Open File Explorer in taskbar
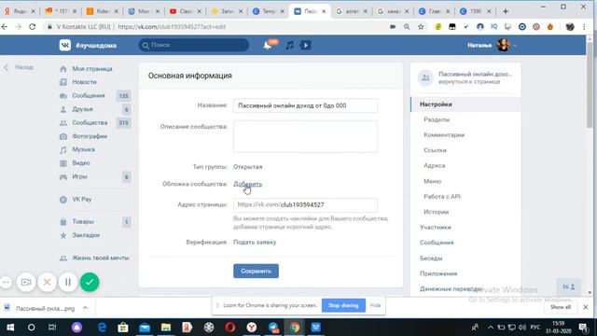The image size is (597, 336). (x=166, y=328)
